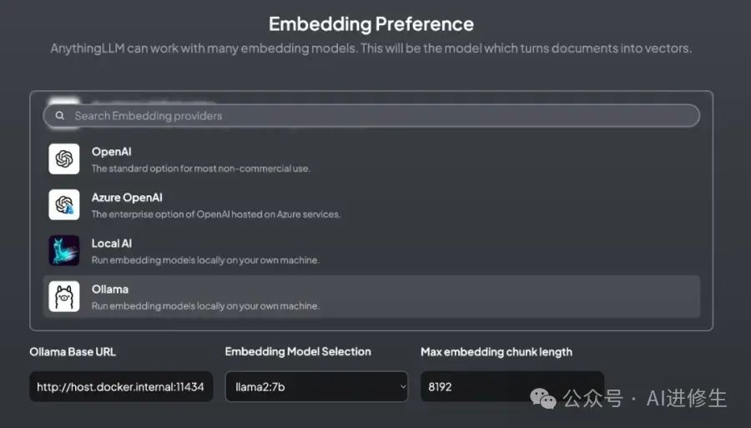
Task: Click the Azure enterprise option description text
Action: pyautogui.click(x=215, y=214)
